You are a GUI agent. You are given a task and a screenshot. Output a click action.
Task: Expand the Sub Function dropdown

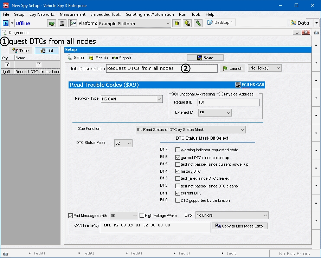[x=242, y=130]
